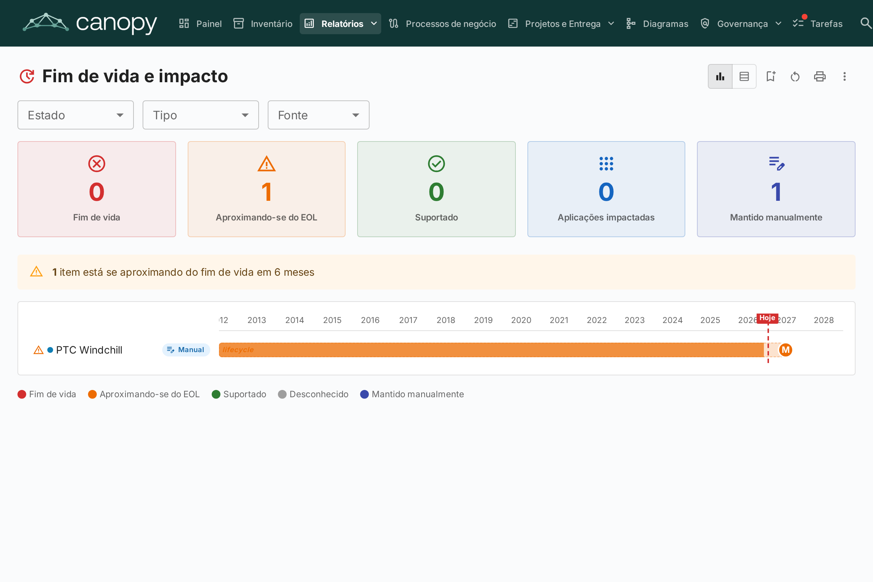
Task: Open Projetos e Entrega menu
Action: 562,24
